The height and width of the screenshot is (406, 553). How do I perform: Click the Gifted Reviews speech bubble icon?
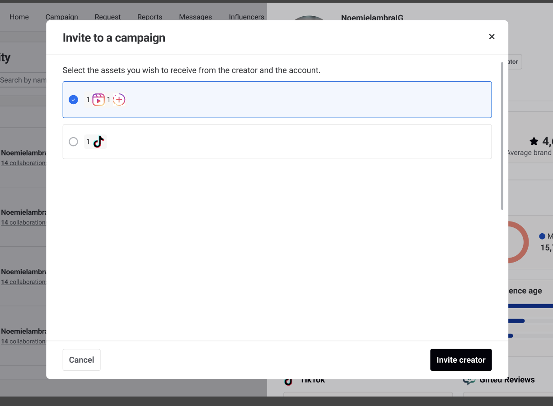tap(470, 379)
